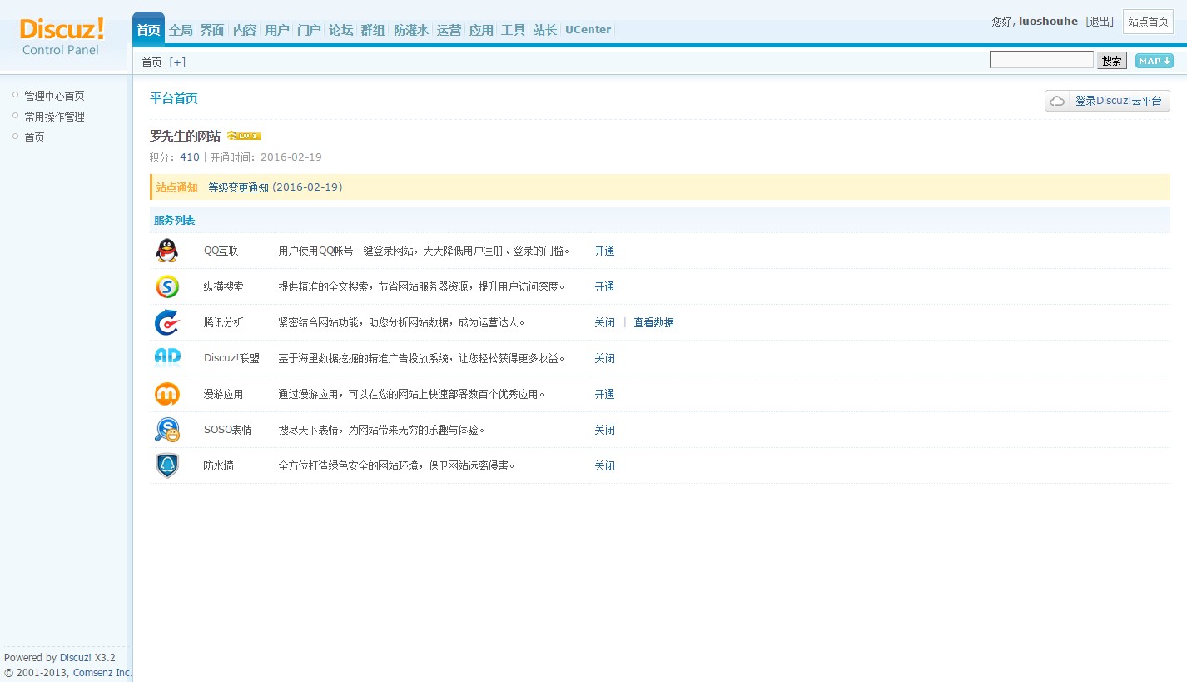This screenshot has width=1187, height=682.
Task: Click the site level badge icon
Action: click(244, 136)
